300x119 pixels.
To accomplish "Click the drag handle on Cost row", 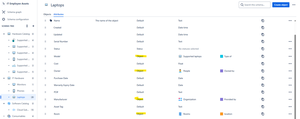I will coord(45,64).
